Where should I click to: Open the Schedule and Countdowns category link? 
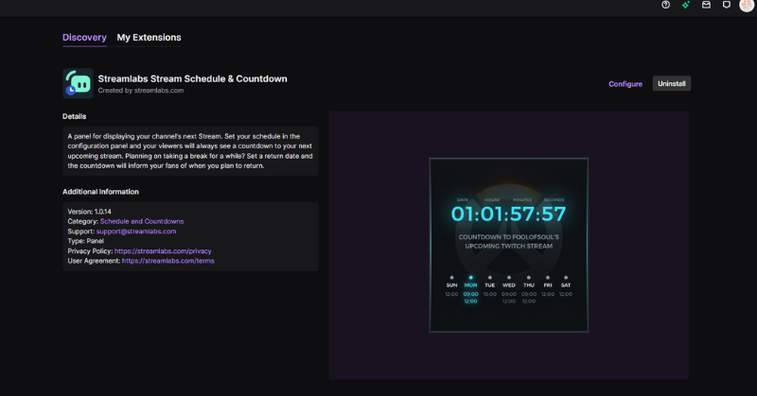(x=142, y=221)
